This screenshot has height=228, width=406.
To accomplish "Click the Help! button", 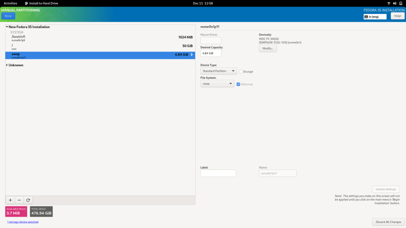I will pyautogui.click(x=397, y=16).
